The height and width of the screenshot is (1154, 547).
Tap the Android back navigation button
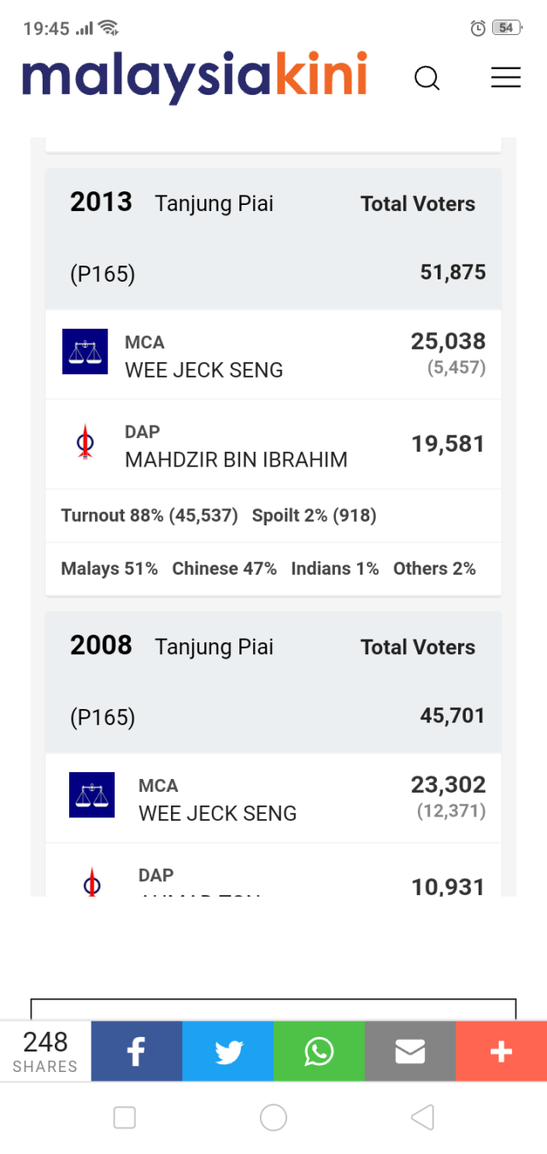[x=422, y=1117]
